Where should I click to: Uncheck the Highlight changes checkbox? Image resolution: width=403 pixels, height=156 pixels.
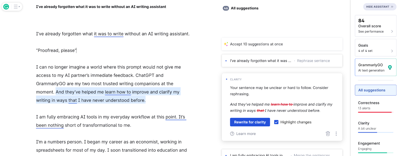(x=276, y=122)
